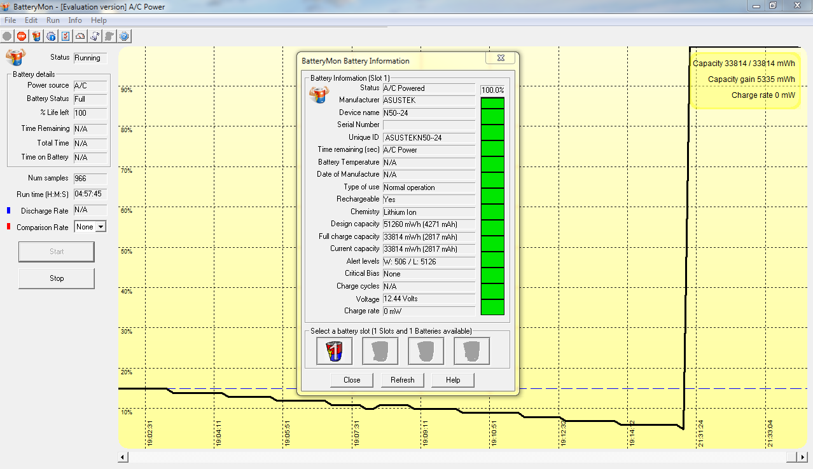Click the empty Serial Number field
Image resolution: width=813 pixels, height=469 pixels.
coord(429,125)
